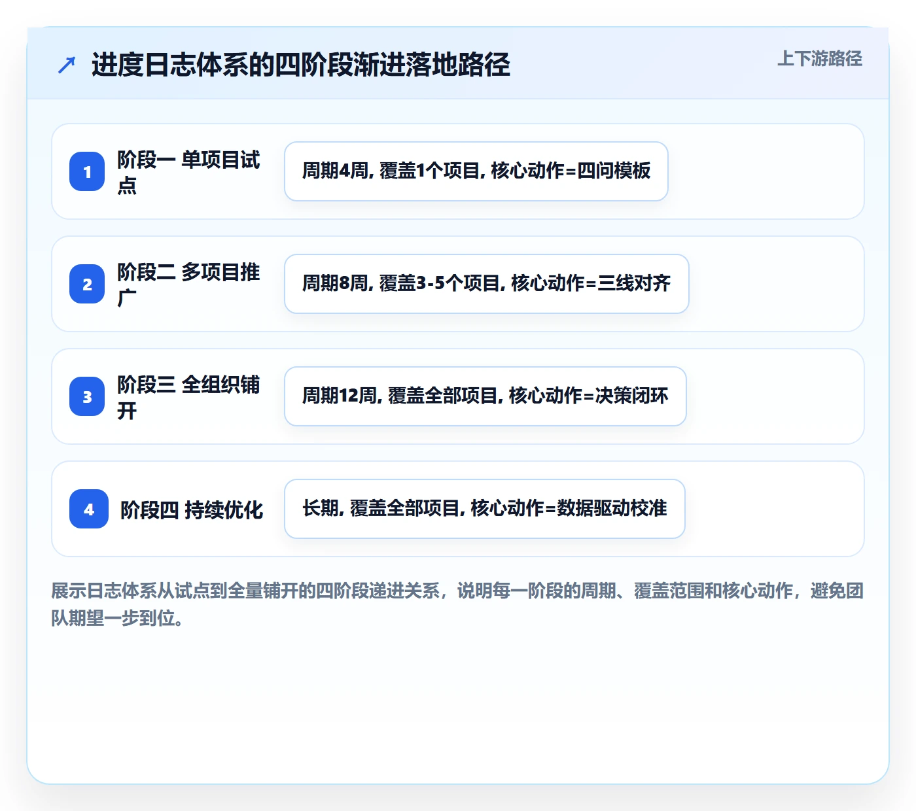This screenshot has height=811, width=916.
Task: Select the 阶段四 持续优化 label
Action: (192, 509)
